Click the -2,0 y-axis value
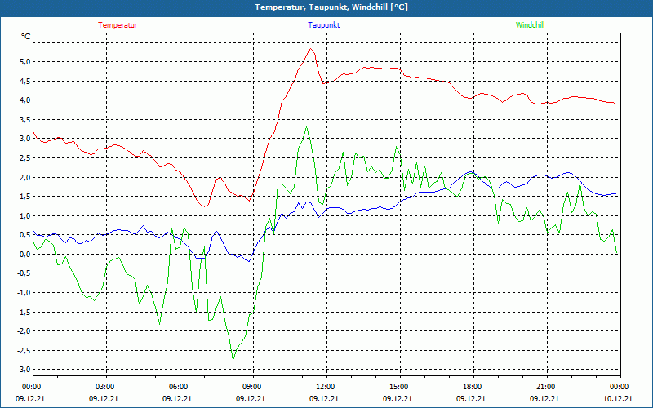 [24, 331]
